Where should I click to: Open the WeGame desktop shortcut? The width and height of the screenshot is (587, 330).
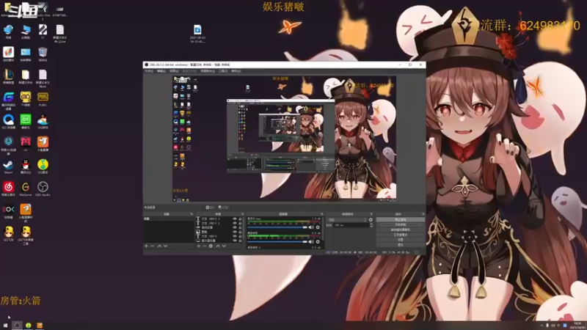(x=26, y=189)
